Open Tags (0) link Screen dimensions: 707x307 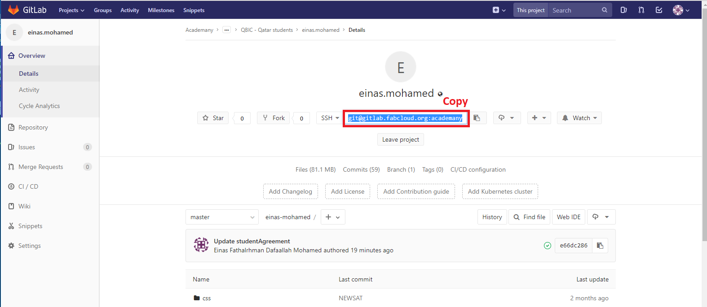433,169
